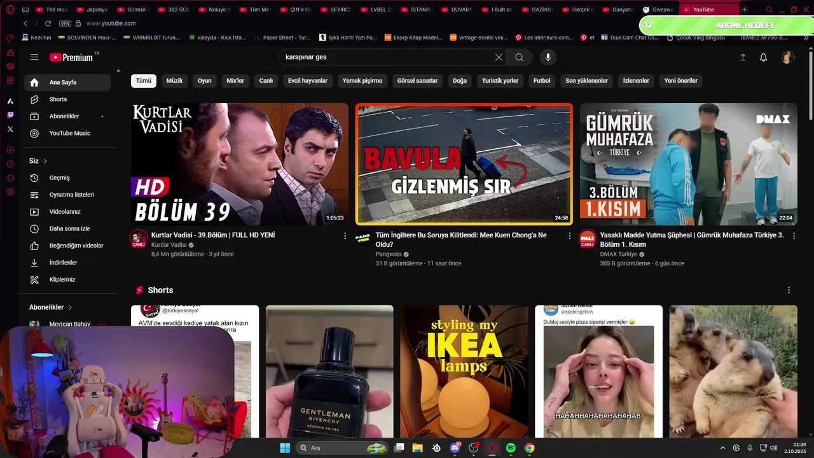Open YouTube Music from sidebar
814x458 pixels.
coord(67,134)
